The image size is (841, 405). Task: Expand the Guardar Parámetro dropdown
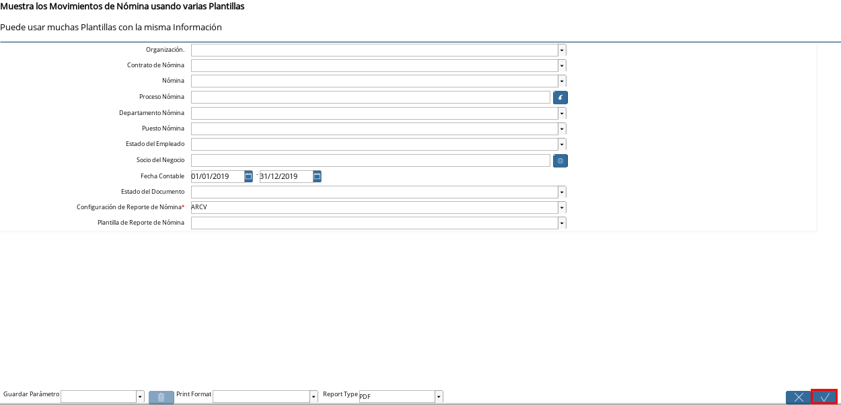(x=140, y=397)
